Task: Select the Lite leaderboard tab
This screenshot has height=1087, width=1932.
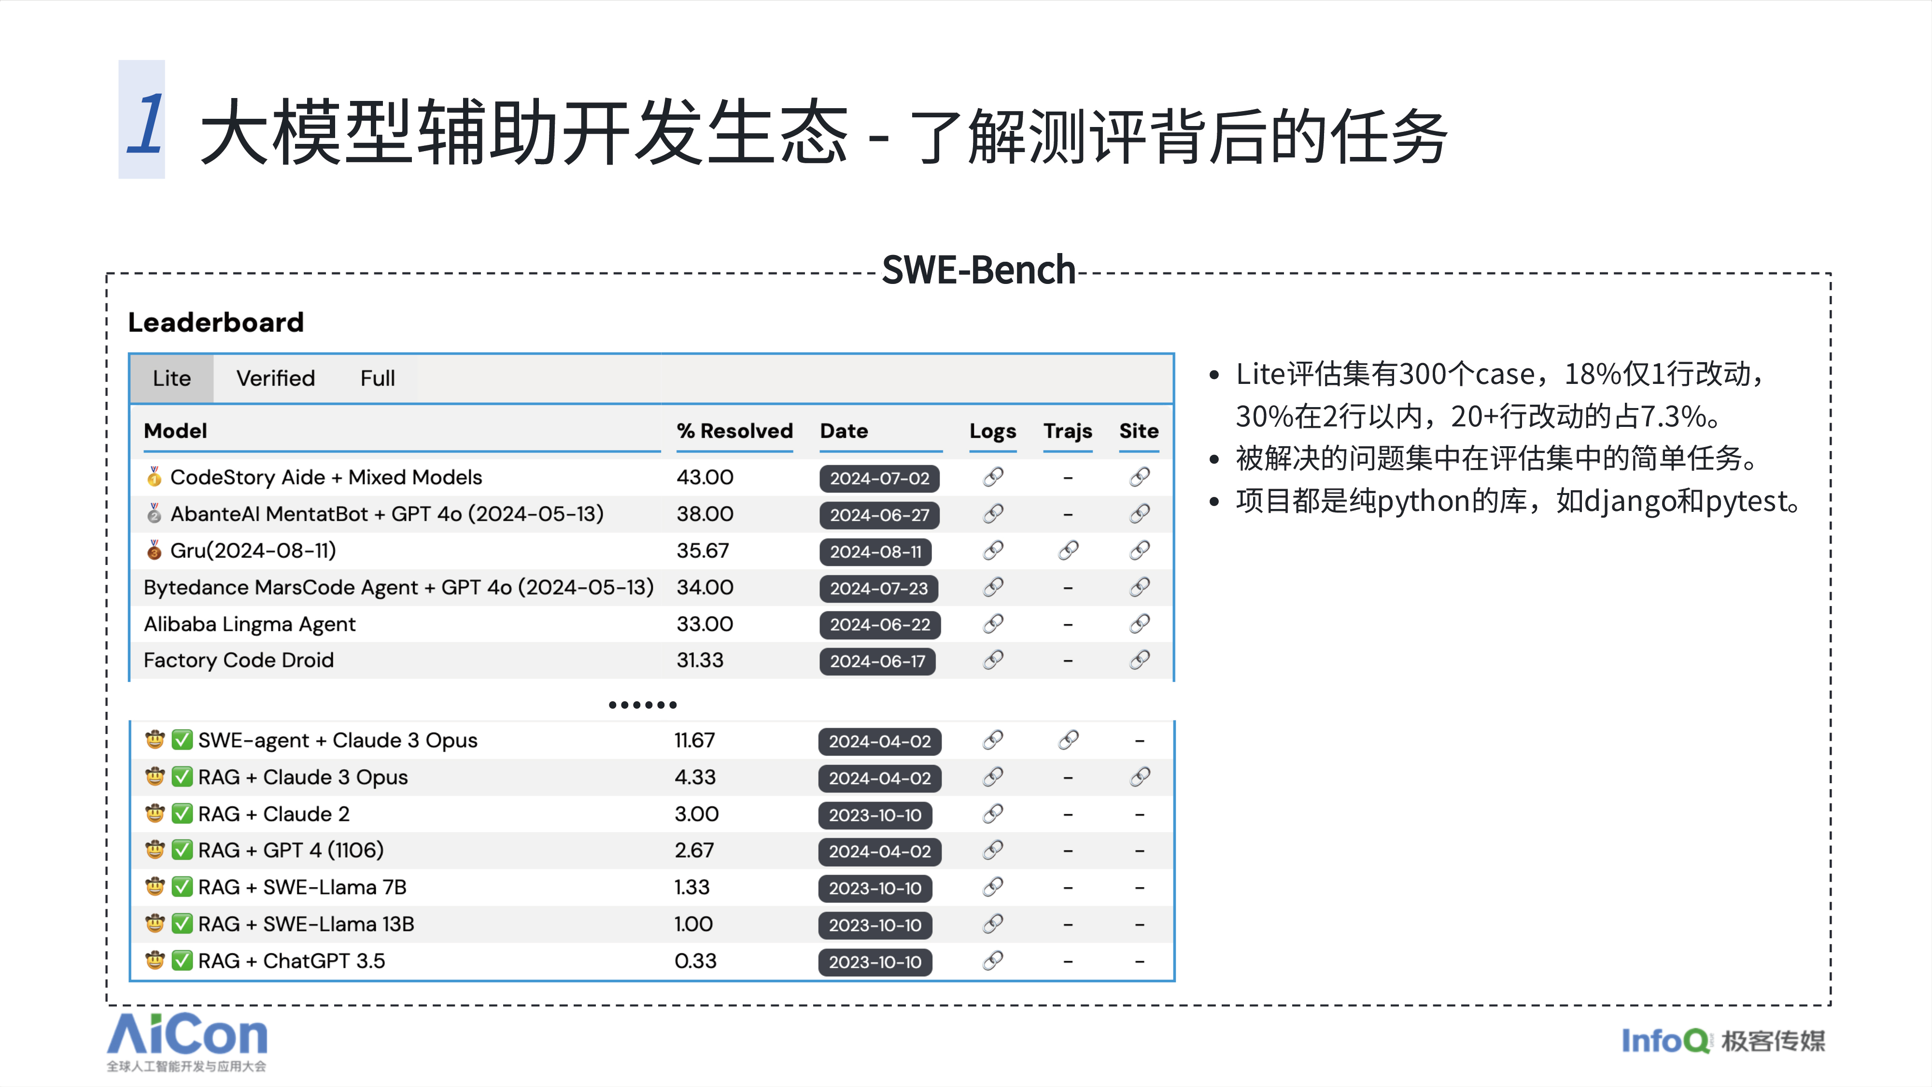Action: [172, 378]
